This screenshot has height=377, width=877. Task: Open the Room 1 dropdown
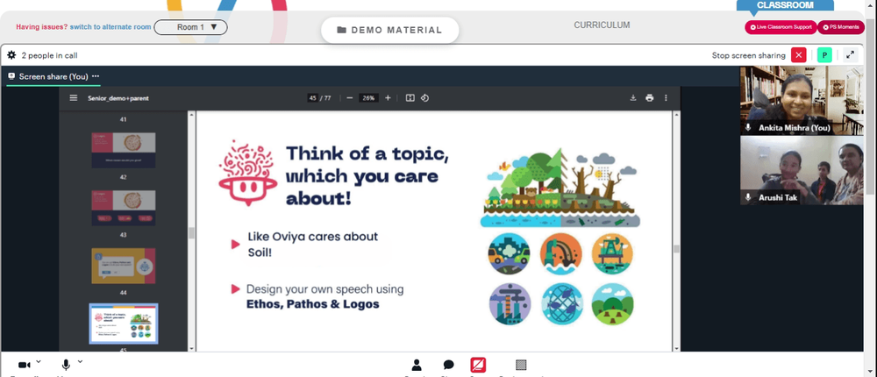click(x=190, y=27)
